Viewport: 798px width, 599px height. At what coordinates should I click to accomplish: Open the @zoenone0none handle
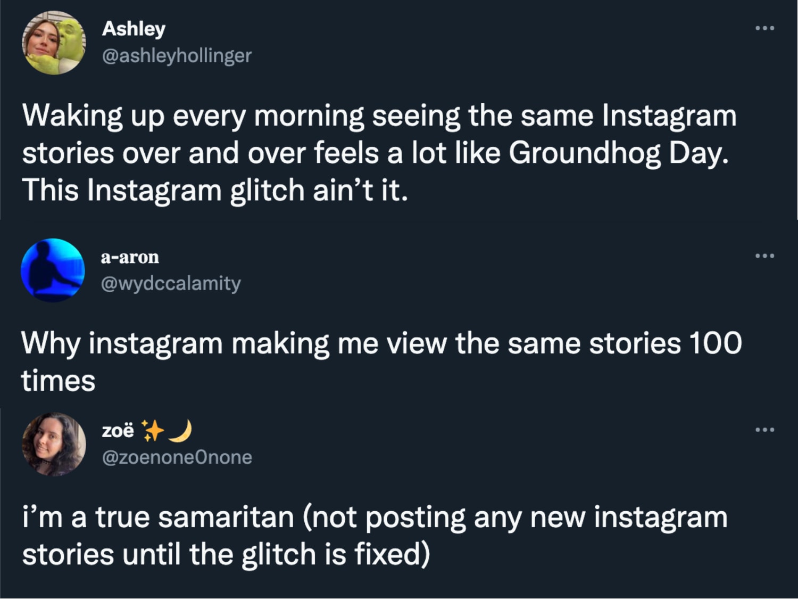[x=177, y=457]
